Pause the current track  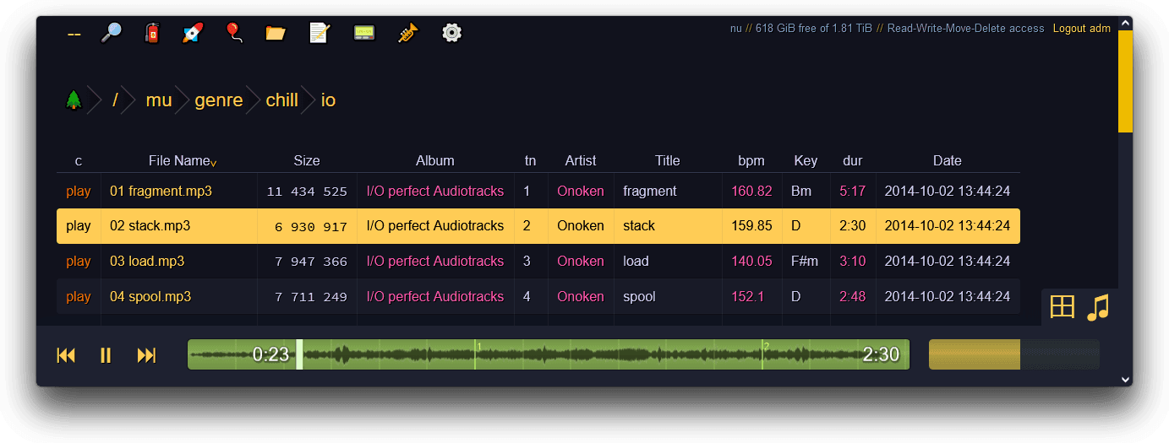coord(106,355)
